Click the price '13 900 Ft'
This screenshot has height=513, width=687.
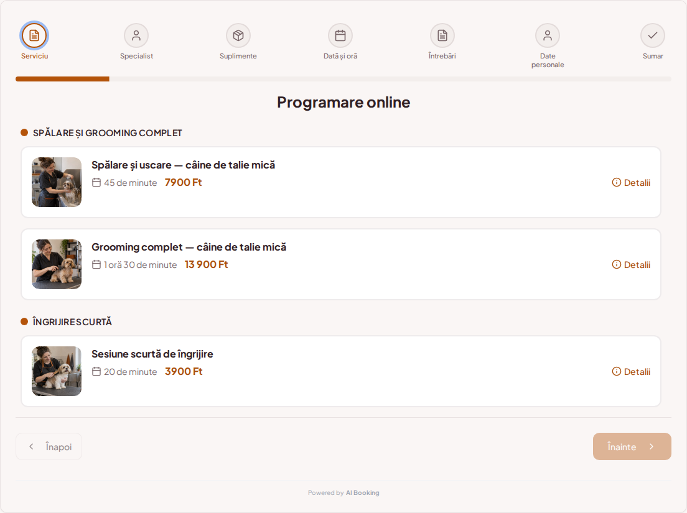click(207, 264)
